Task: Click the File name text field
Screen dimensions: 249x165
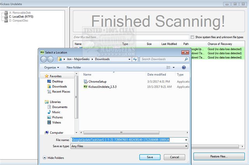Action: tap(127, 140)
